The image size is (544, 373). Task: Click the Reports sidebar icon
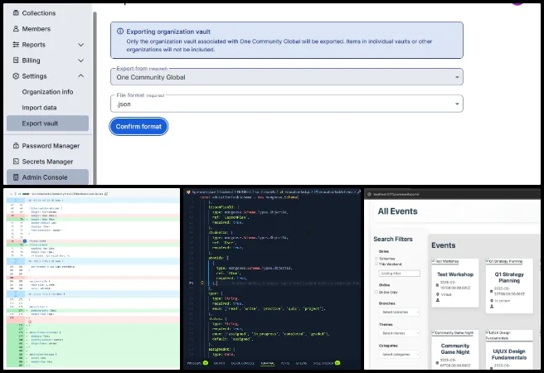(x=16, y=45)
